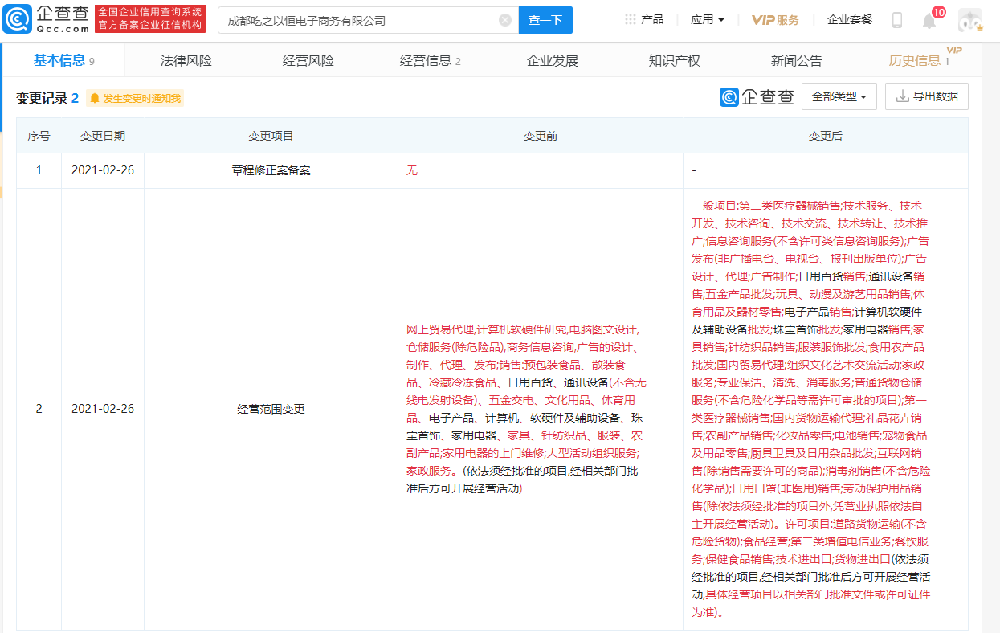Viewport: 1000px width, 633px height.
Task: Click the company name search input field
Action: click(x=361, y=20)
